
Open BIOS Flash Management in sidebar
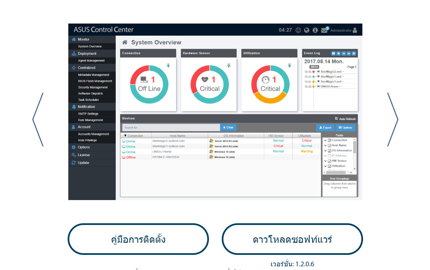pyautogui.click(x=95, y=81)
